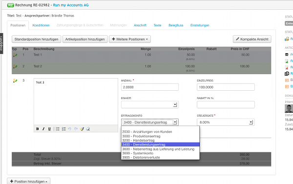Image resolution: width=293 pixels, height=184 pixels.
Task: Open the Steuersatz 8.00% dropdown
Action: [x=226, y=122]
